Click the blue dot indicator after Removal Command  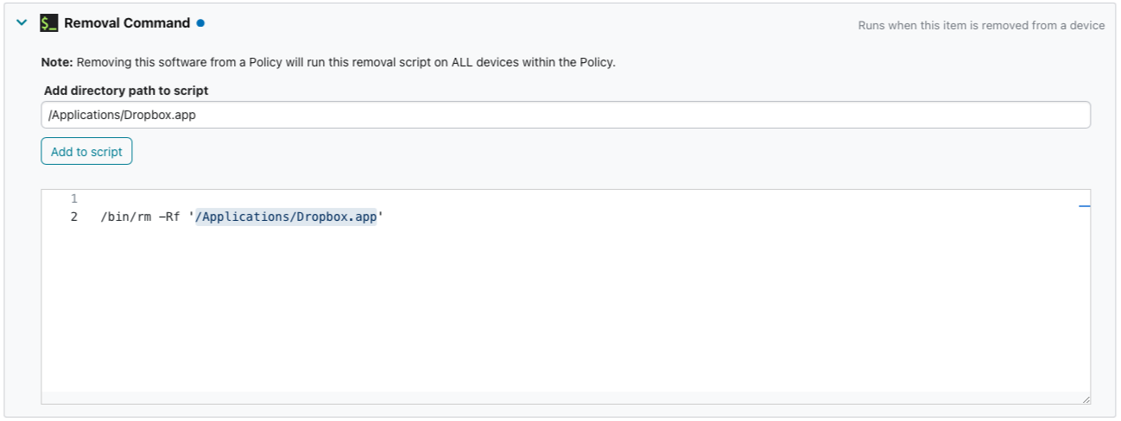[x=200, y=23]
